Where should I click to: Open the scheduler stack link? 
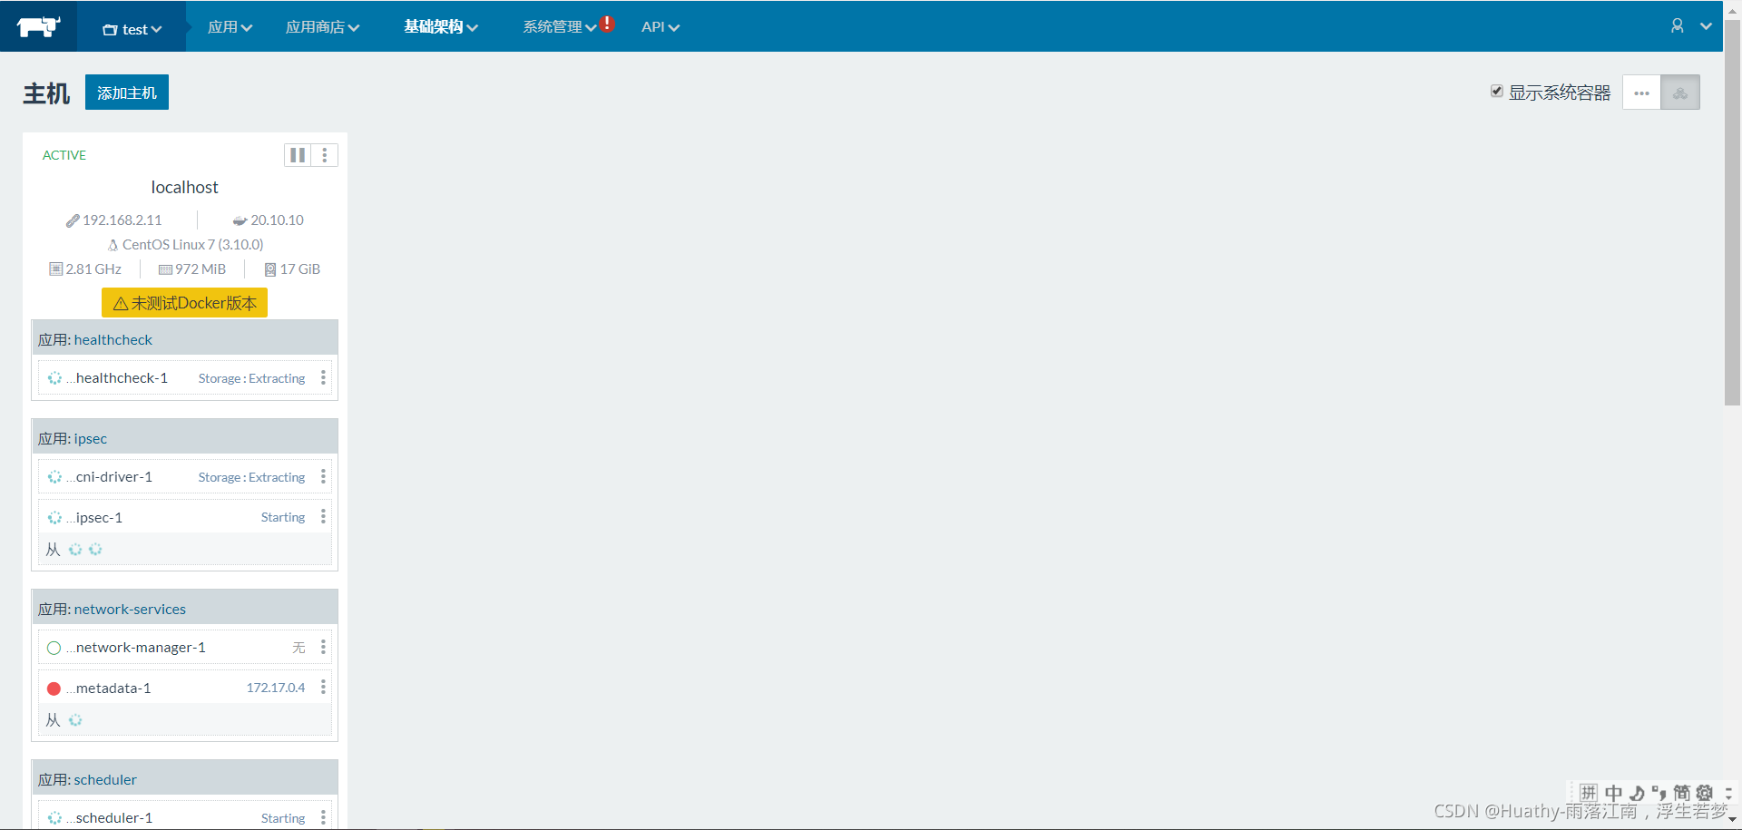click(x=105, y=779)
